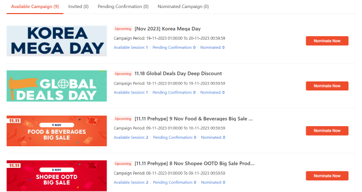This screenshot has height=192, width=362.
Task: Click the Upcoming badge beside Food & Beverages sale
Action: pyautogui.click(x=123, y=119)
